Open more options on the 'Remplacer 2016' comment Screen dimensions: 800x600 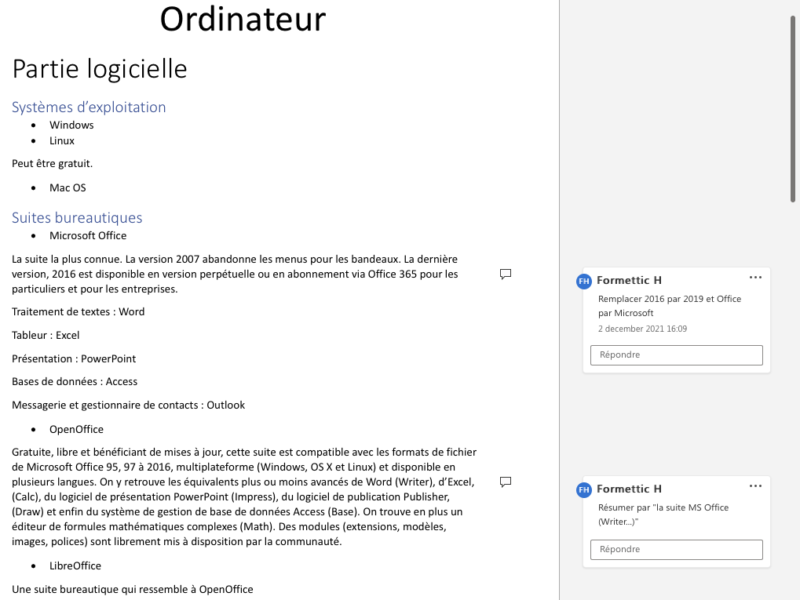pyautogui.click(x=755, y=278)
